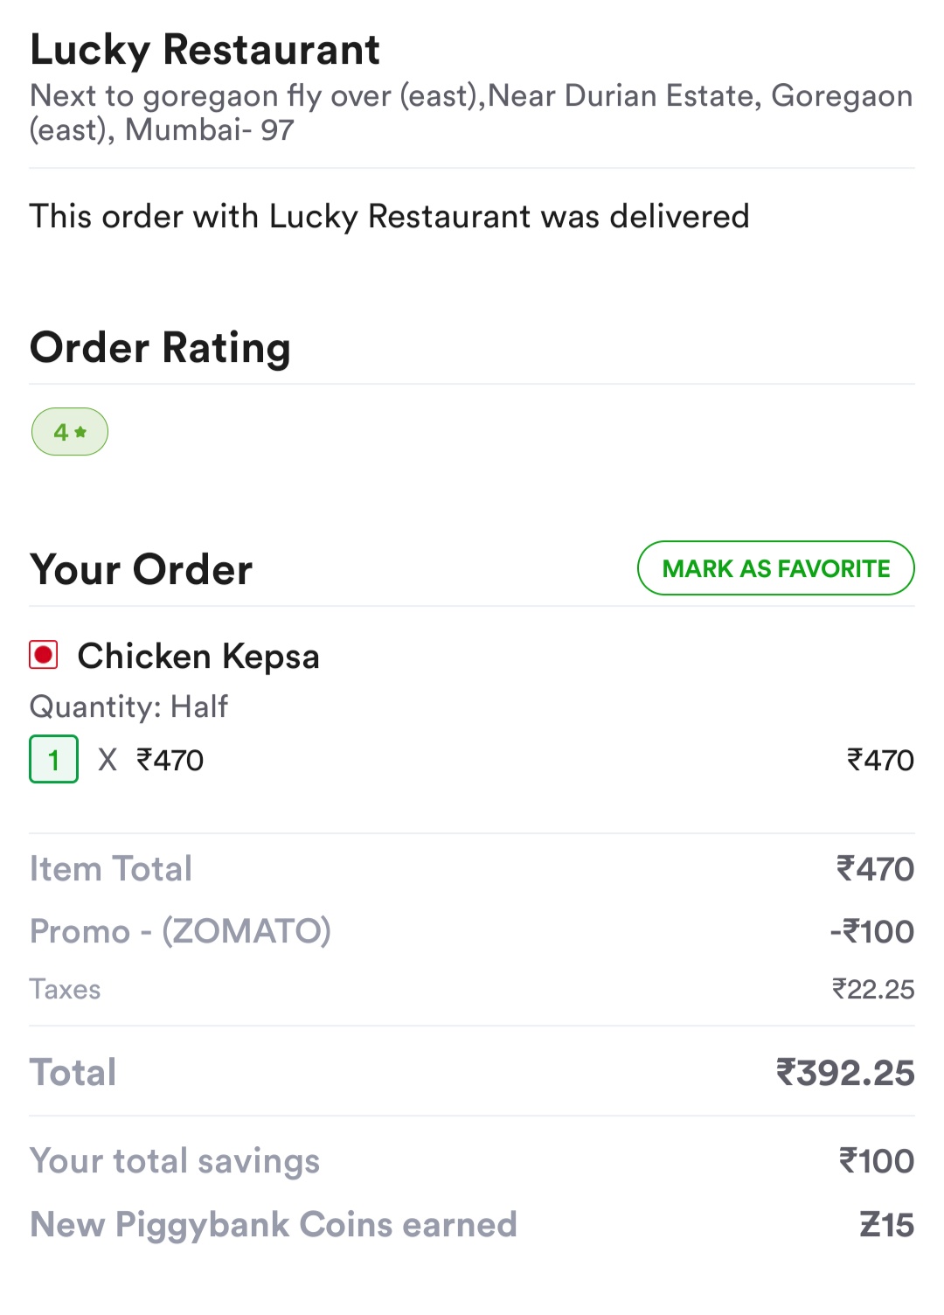The width and height of the screenshot is (944, 1315).
Task: Tap the restaurant address in Goregaon
Action: click(470, 112)
